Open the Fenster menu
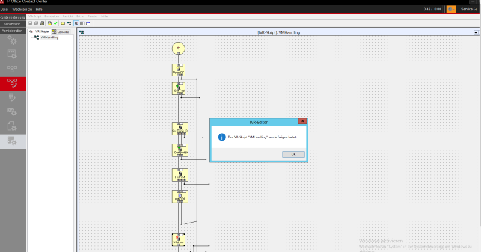 point(93,17)
